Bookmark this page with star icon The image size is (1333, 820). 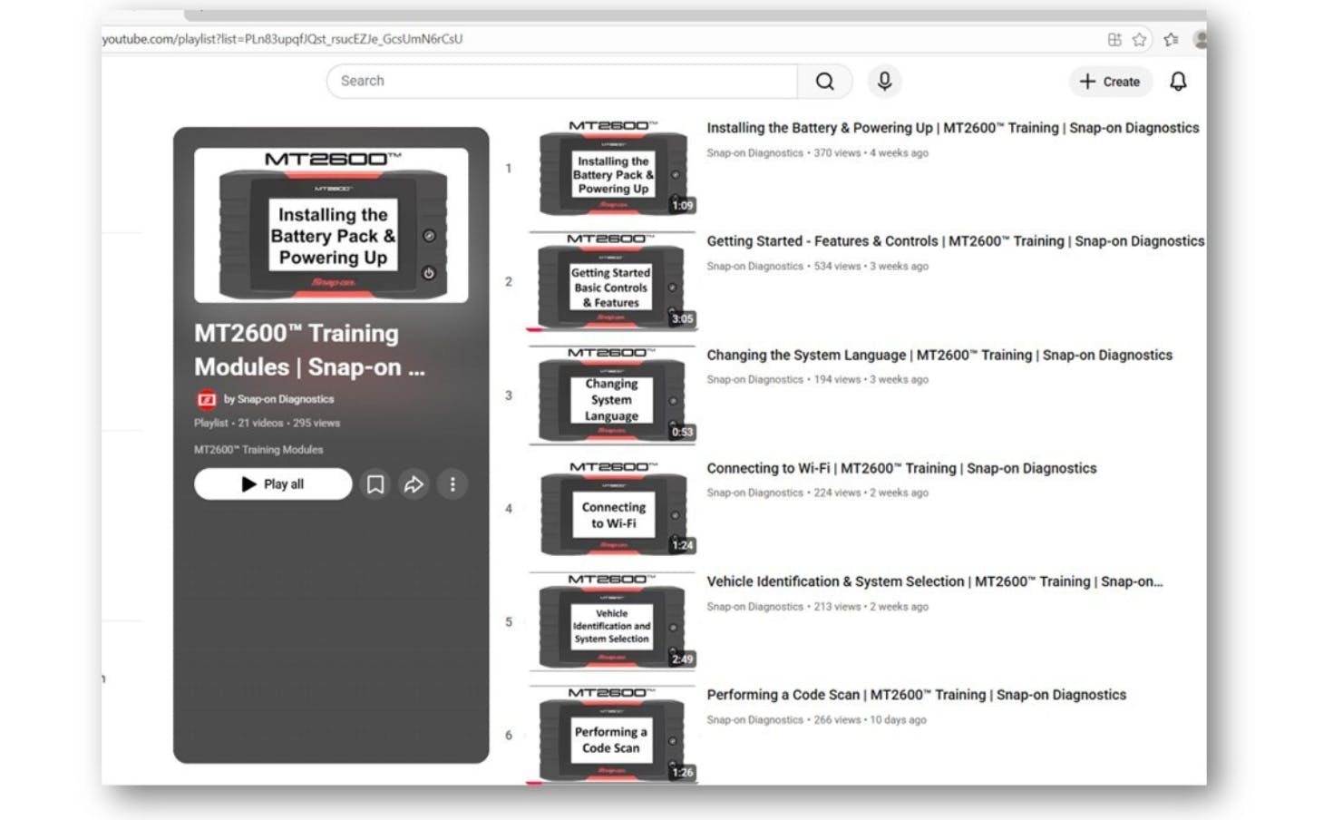[x=1139, y=39]
